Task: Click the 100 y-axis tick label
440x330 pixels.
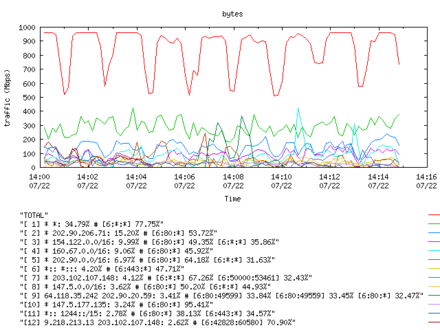Action: tap(29, 154)
